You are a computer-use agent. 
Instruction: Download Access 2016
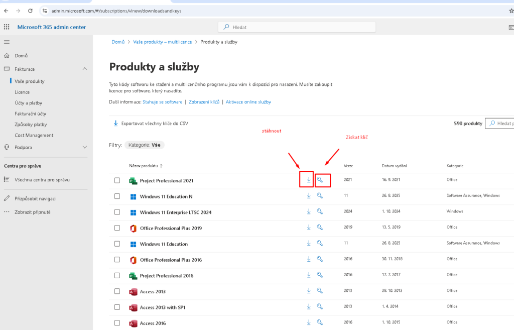click(309, 322)
